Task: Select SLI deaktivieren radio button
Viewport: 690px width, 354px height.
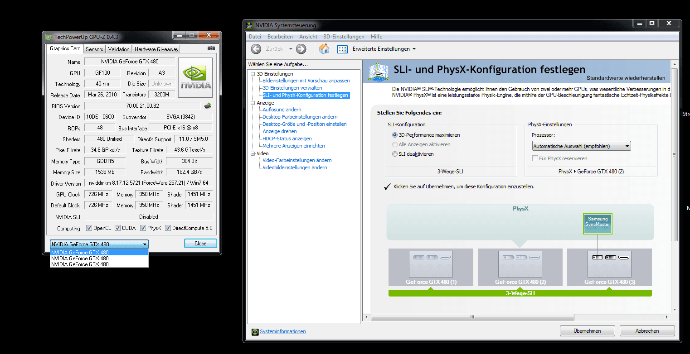Action: (395, 154)
